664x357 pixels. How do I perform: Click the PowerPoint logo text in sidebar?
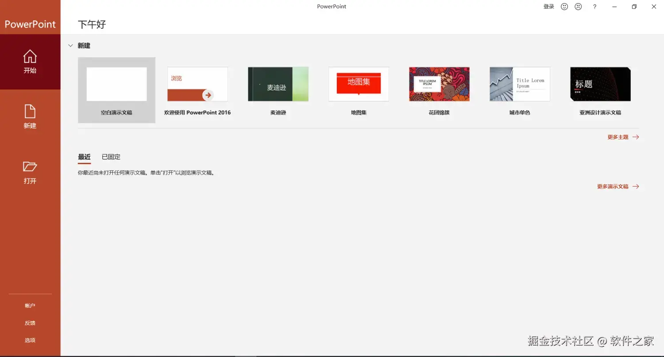(30, 24)
